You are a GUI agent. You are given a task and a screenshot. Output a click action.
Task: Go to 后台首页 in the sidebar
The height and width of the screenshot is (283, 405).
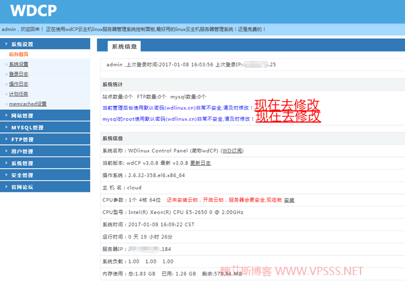[19, 54]
